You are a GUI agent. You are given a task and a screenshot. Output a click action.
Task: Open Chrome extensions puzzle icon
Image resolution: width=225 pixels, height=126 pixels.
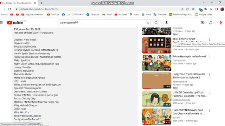click(206, 9)
